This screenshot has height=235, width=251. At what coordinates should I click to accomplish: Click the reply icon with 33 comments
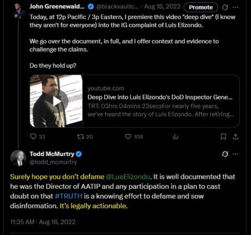(33, 136)
